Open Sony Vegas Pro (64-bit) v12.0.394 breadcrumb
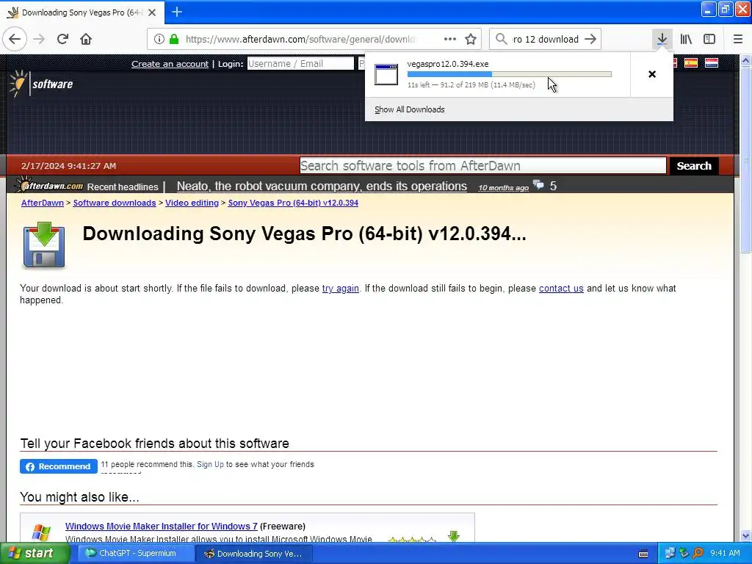 (293, 203)
